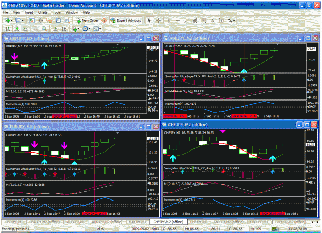The height and width of the screenshot is (233, 322).
Task: Click chart shift triangle in EURJPY chart
Action: click(117, 133)
